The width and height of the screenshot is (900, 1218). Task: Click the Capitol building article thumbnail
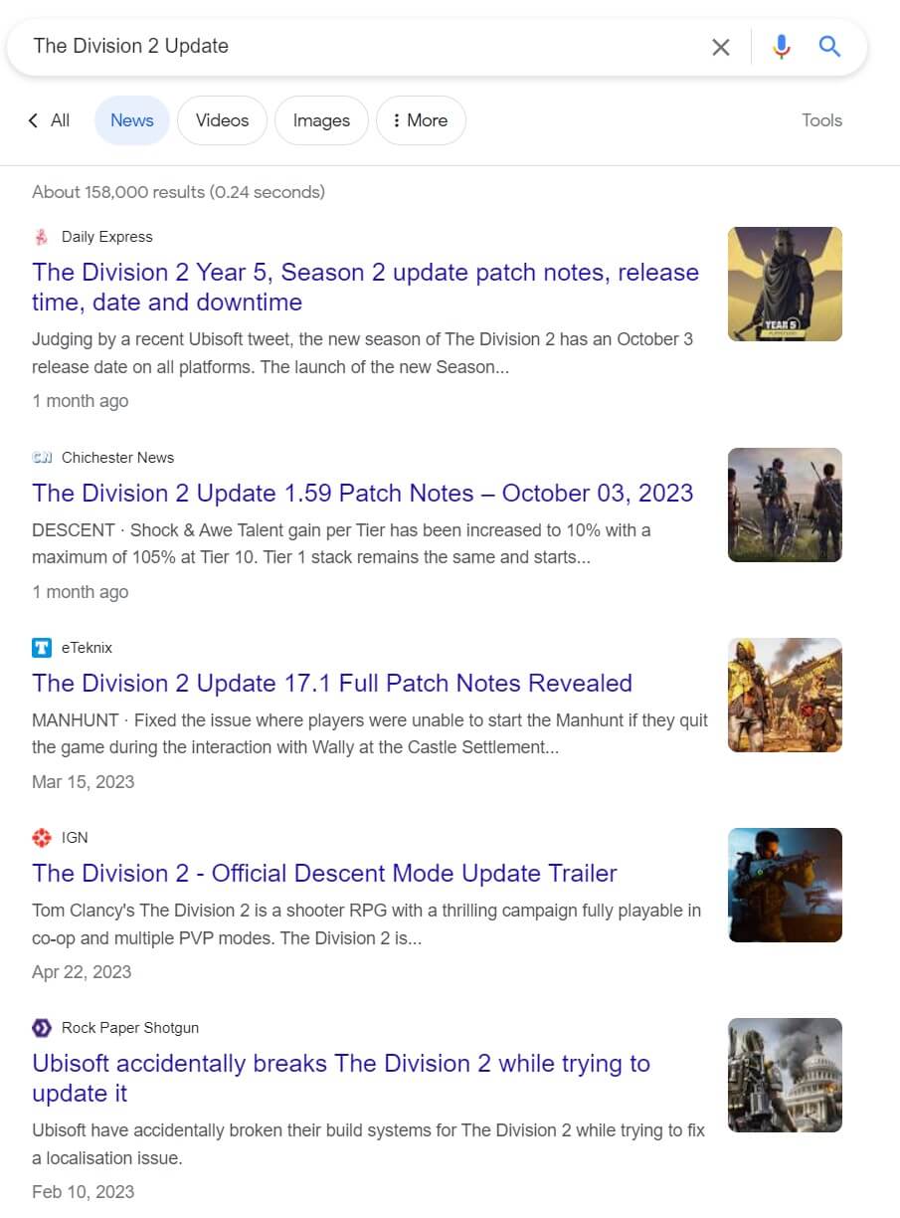[x=785, y=1075]
